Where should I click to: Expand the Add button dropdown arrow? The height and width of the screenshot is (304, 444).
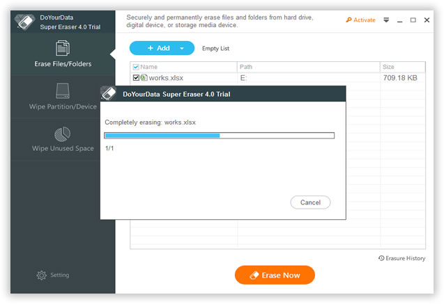(x=182, y=48)
